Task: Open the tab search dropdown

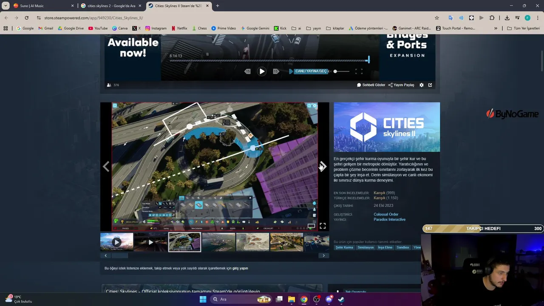Action: coord(6,6)
